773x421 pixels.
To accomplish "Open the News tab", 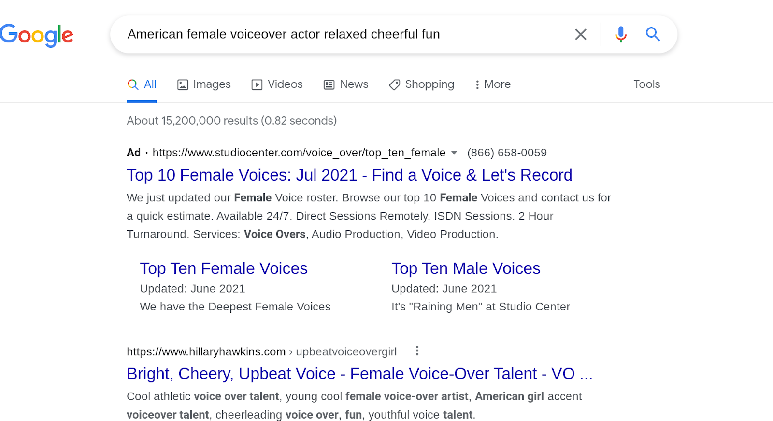I will [346, 84].
